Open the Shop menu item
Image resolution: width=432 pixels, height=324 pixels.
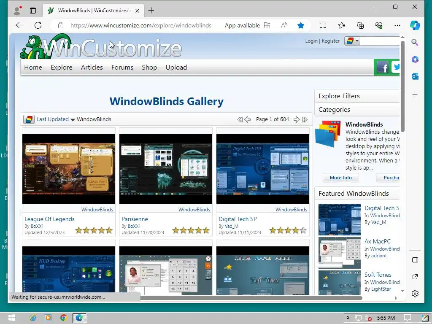tap(149, 67)
